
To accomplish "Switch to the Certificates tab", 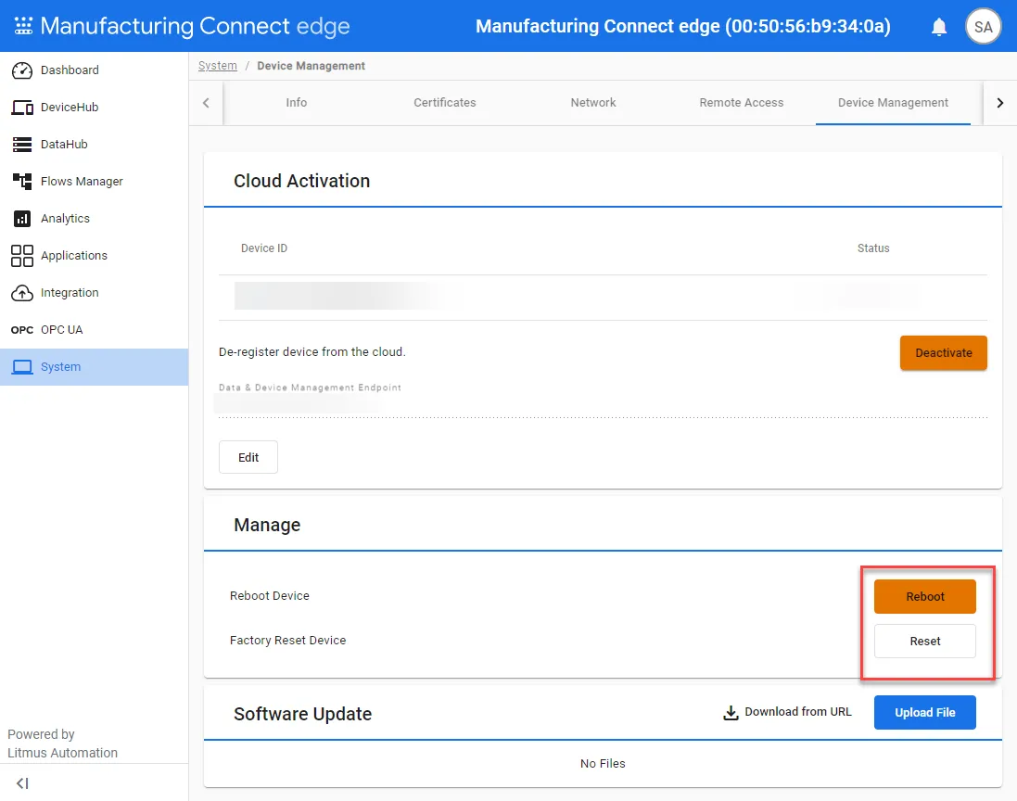I will [x=445, y=103].
